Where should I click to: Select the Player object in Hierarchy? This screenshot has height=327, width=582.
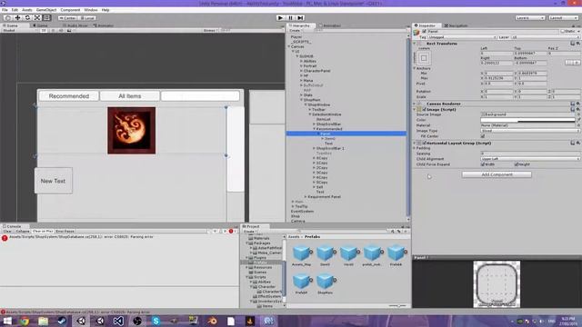296,37
